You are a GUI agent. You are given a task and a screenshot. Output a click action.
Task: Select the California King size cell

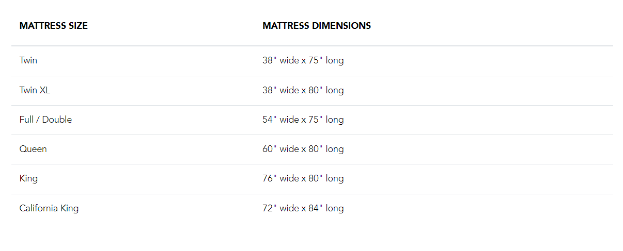[49, 208]
